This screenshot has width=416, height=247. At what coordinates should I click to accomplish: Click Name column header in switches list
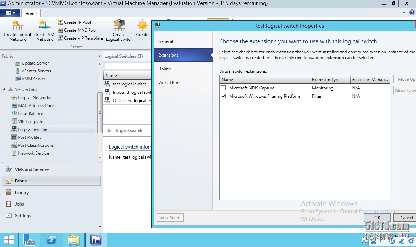(128, 75)
